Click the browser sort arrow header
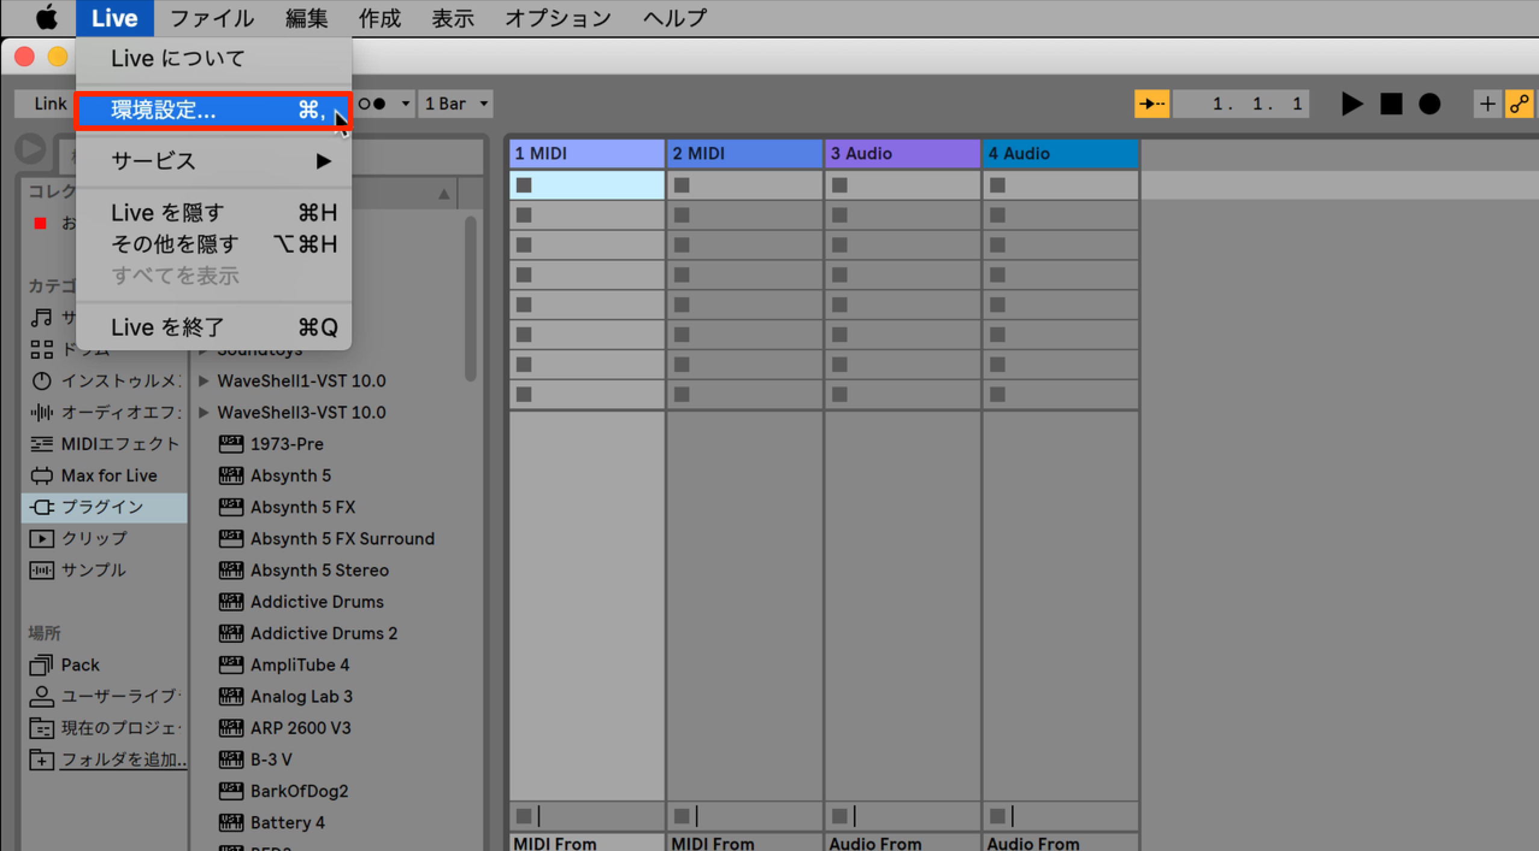The image size is (1539, 851). (x=444, y=194)
